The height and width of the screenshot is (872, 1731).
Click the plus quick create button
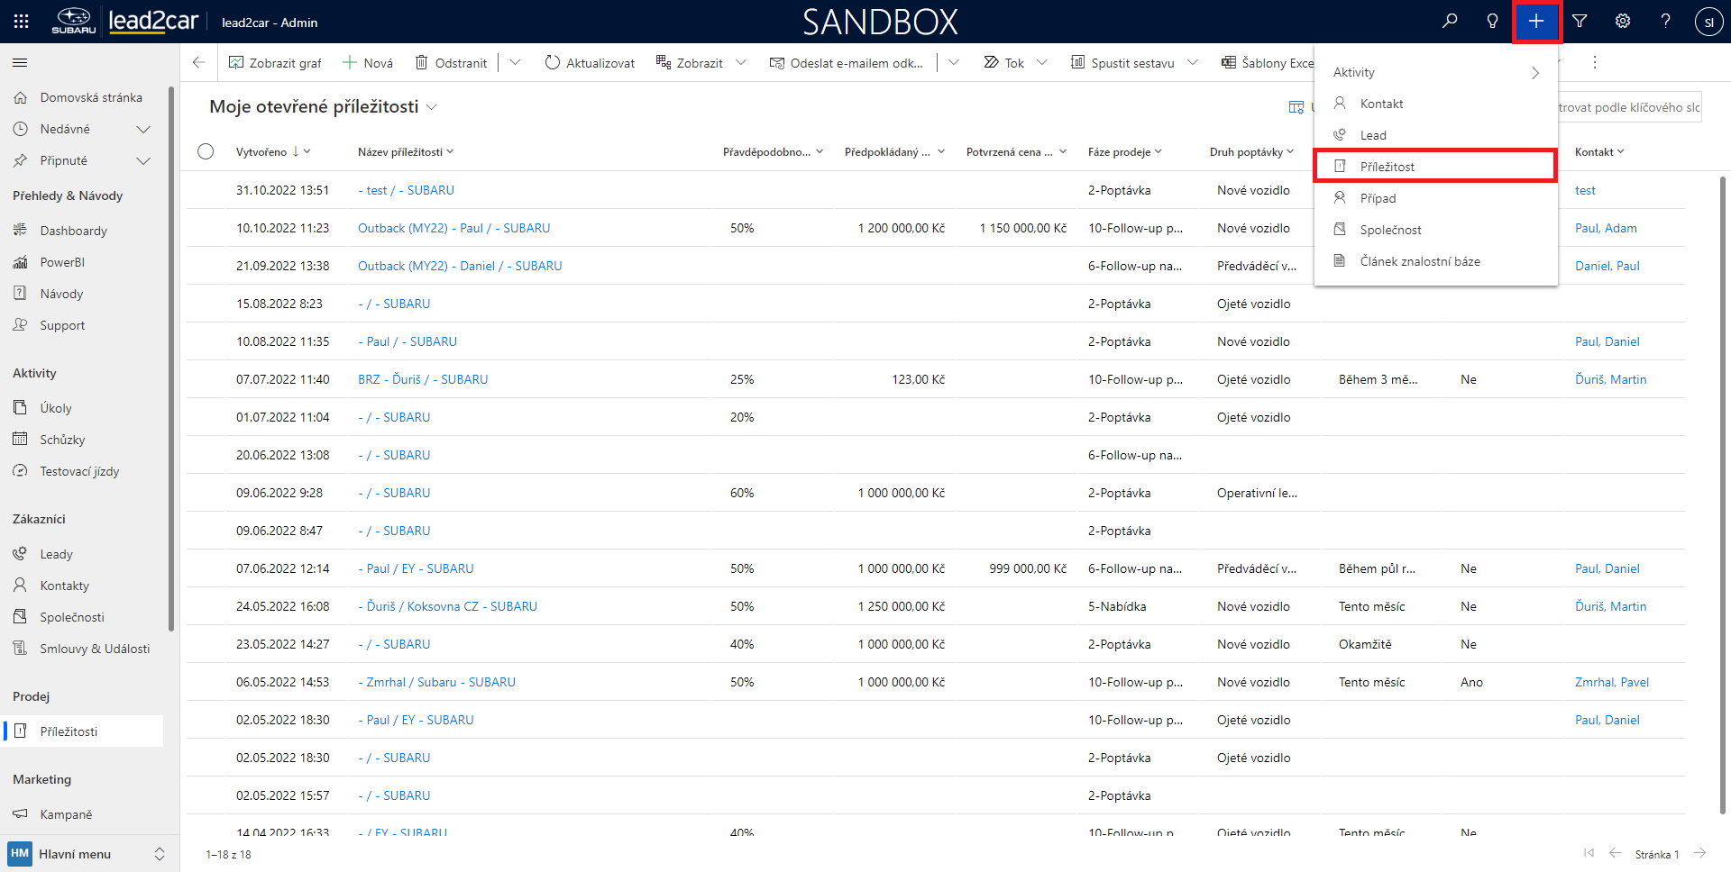[x=1536, y=22]
